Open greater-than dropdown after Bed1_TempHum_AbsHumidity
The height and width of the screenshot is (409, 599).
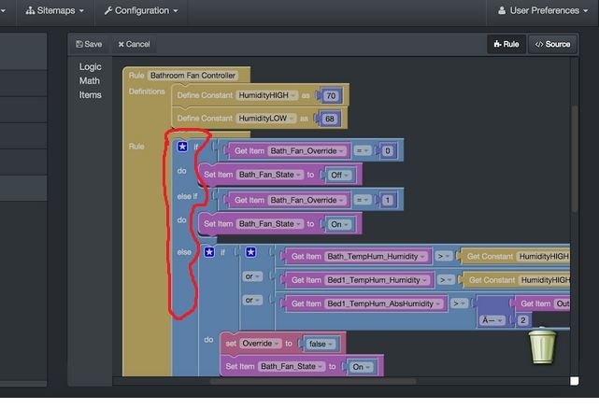[459, 303]
